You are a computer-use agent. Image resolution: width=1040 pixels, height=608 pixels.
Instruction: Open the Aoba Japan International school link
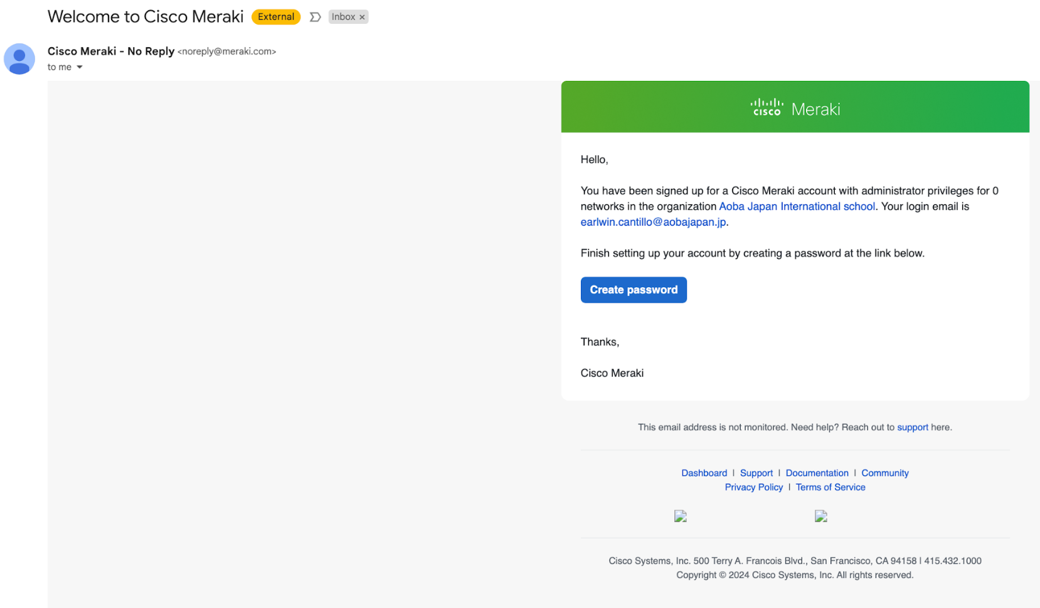[x=797, y=206]
